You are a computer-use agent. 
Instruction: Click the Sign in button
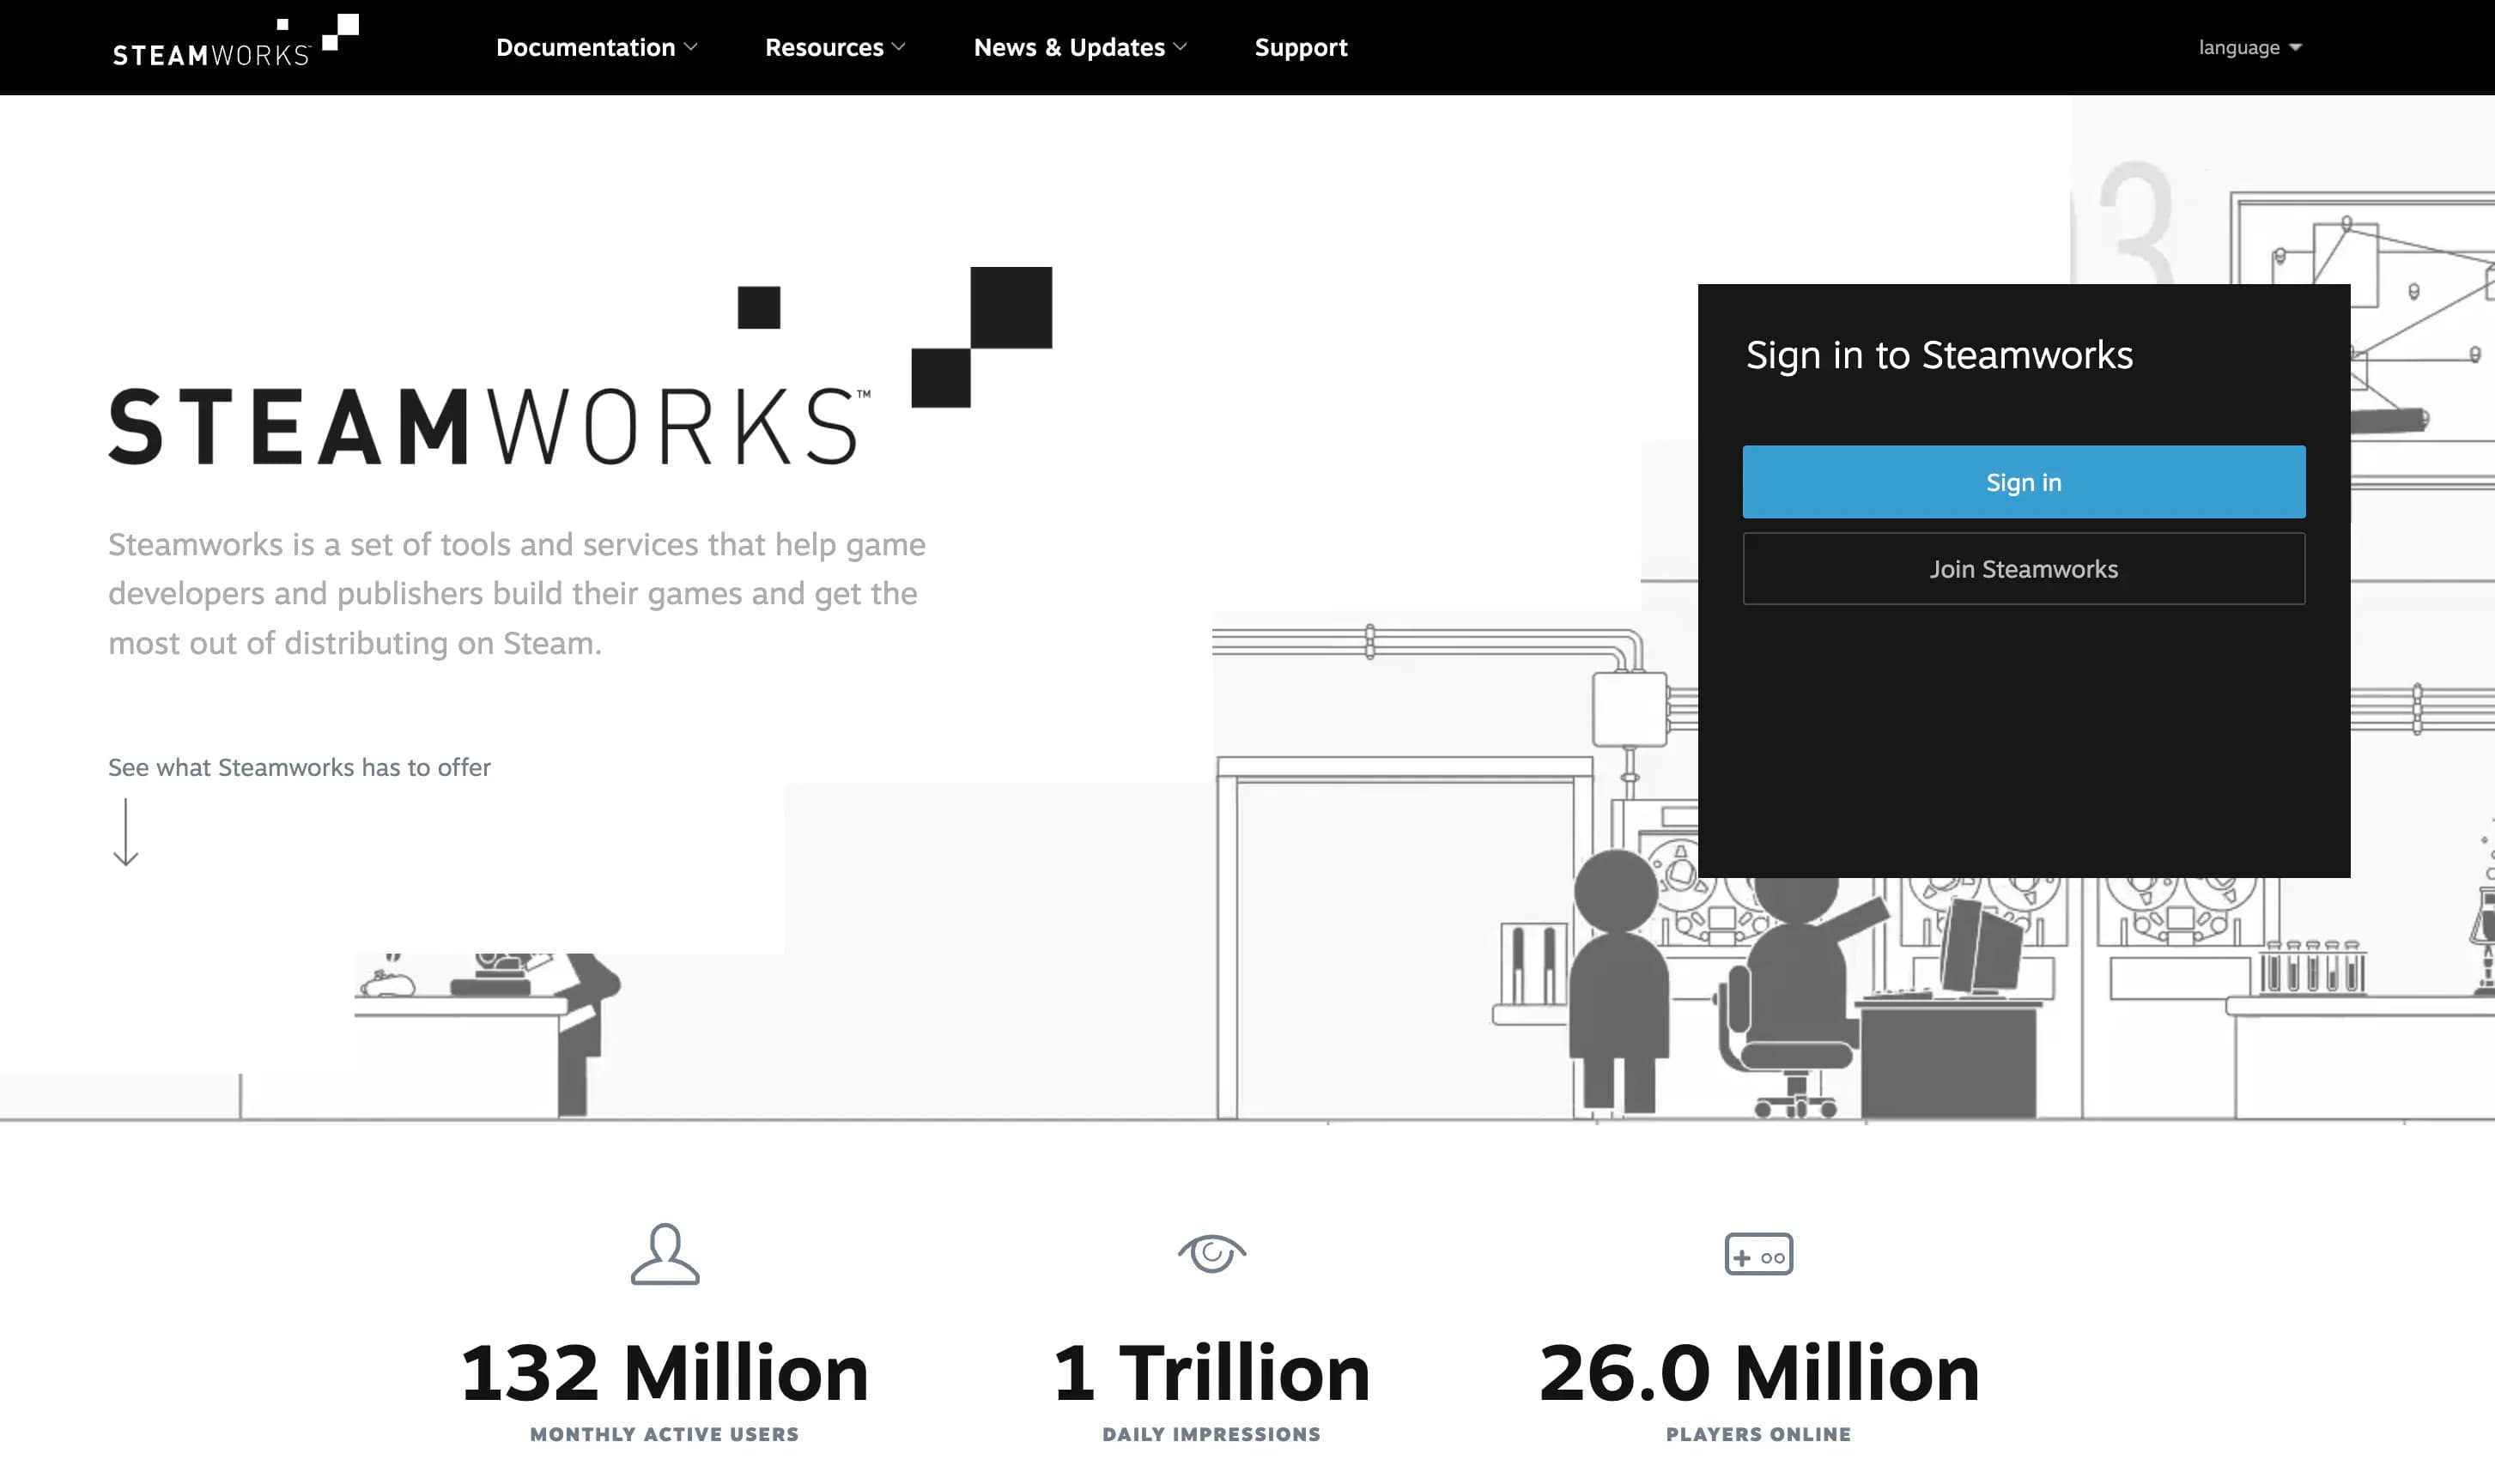(2024, 482)
